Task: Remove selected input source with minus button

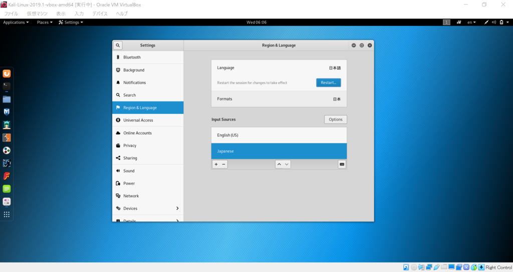Action: tap(224, 164)
